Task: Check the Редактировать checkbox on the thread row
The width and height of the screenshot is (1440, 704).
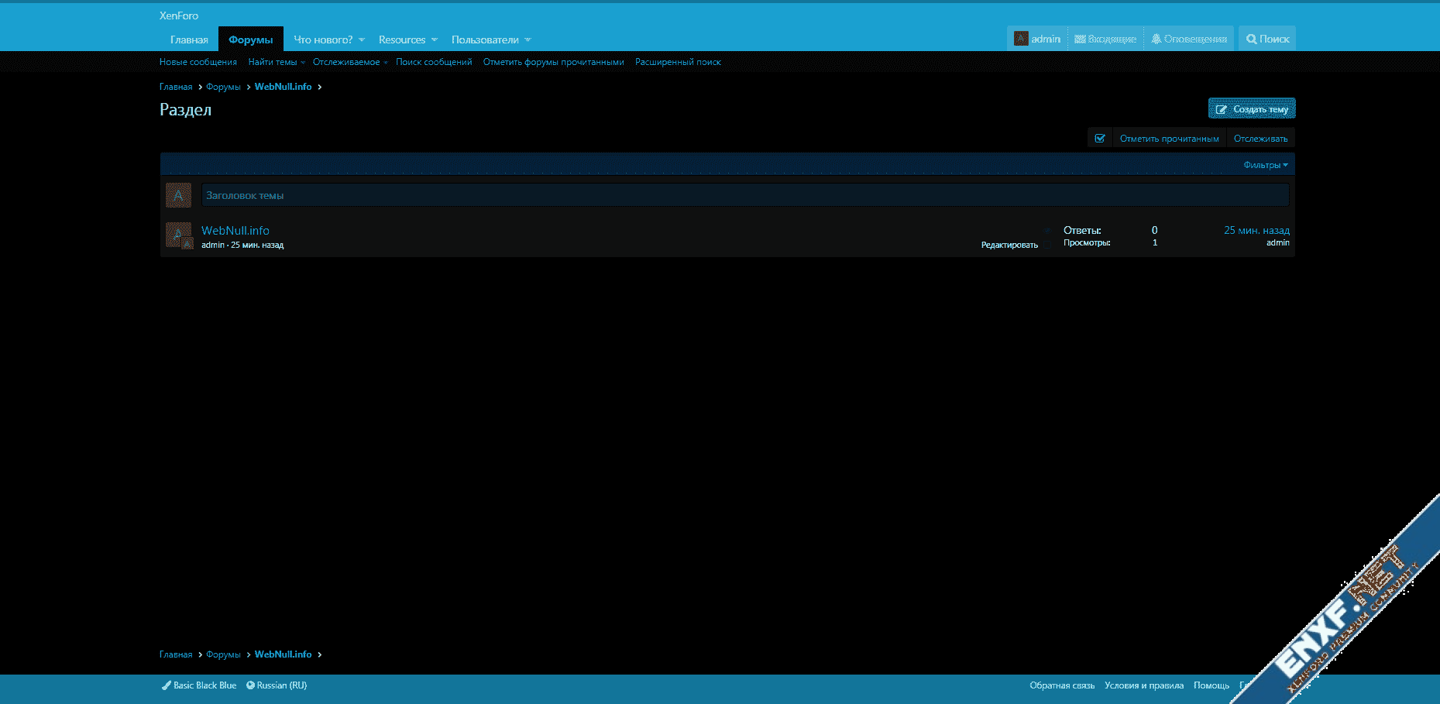Action: (1047, 245)
